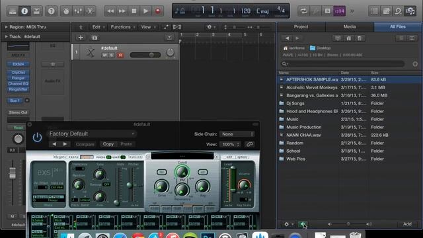Open global tracks dropdown above track header

(x=169, y=38)
